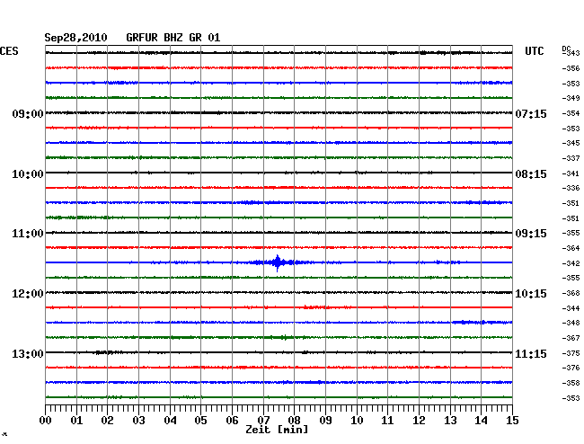Click the DC offset value -342

coord(571,263)
